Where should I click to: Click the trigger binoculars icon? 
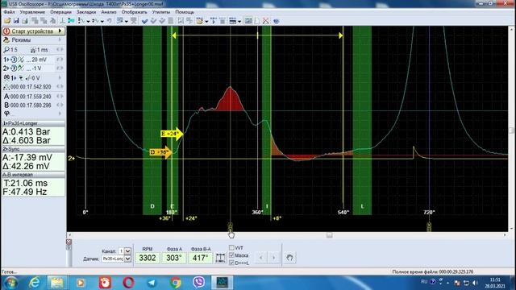point(6,78)
